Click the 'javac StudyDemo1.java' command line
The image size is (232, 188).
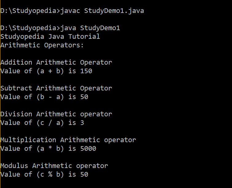pyautogui.click(x=72, y=11)
